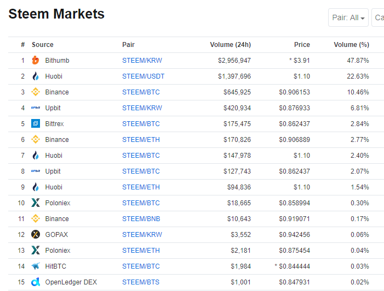Image resolution: width=384 pixels, height=291 pixels.
Task: Click the $18,665 volume value
Action: pyautogui.click(x=239, y=203)
